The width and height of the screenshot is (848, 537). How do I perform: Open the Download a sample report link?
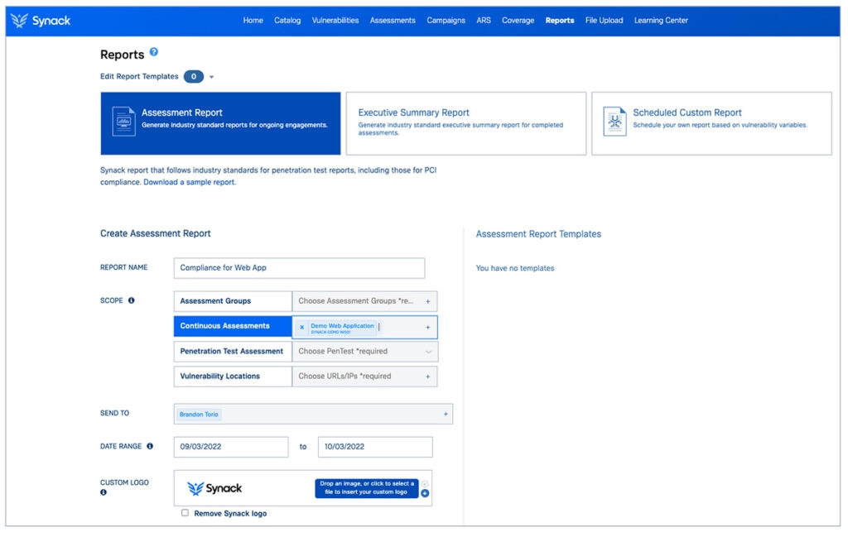(x=190, y=182)
